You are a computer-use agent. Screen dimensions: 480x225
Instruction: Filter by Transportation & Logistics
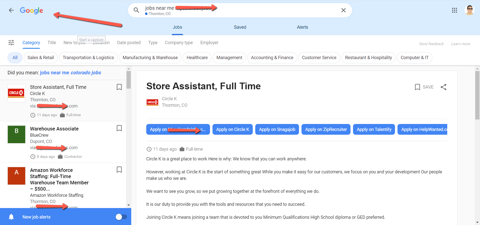[x=88, y=58]
